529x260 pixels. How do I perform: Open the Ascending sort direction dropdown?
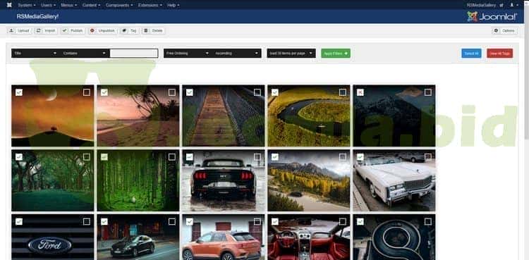point(237,54)
